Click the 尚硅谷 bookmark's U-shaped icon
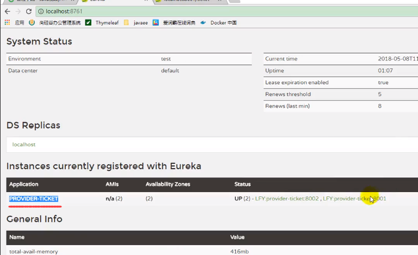418x255 pixels. (x=32, y=22)
